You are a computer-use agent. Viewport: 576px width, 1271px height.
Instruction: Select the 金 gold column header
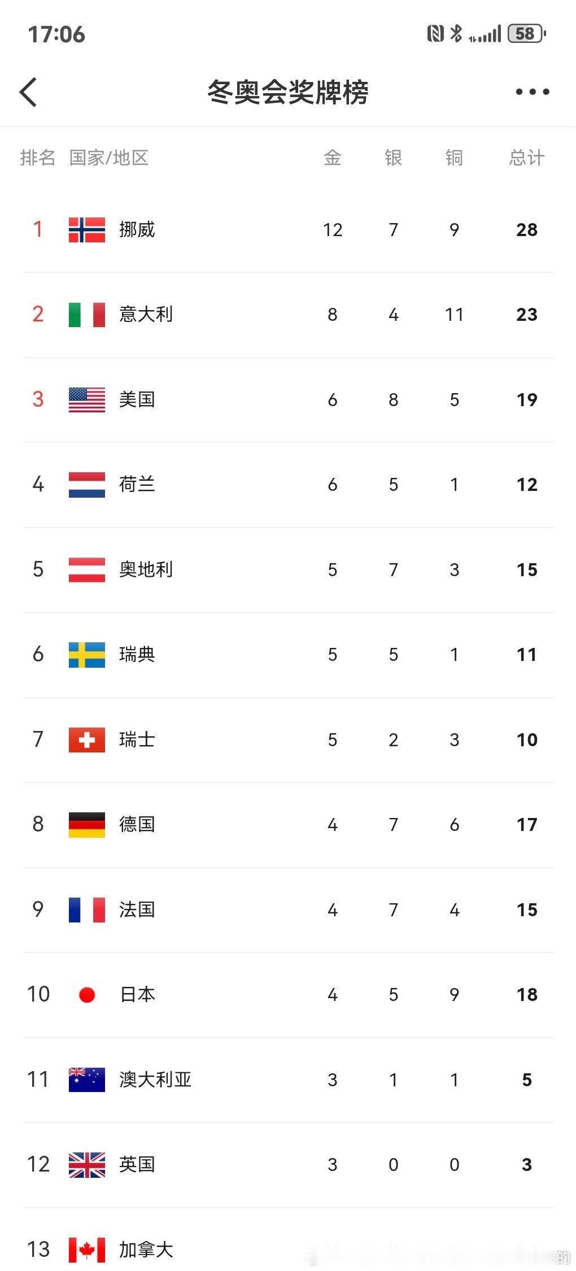pos(333,158)
